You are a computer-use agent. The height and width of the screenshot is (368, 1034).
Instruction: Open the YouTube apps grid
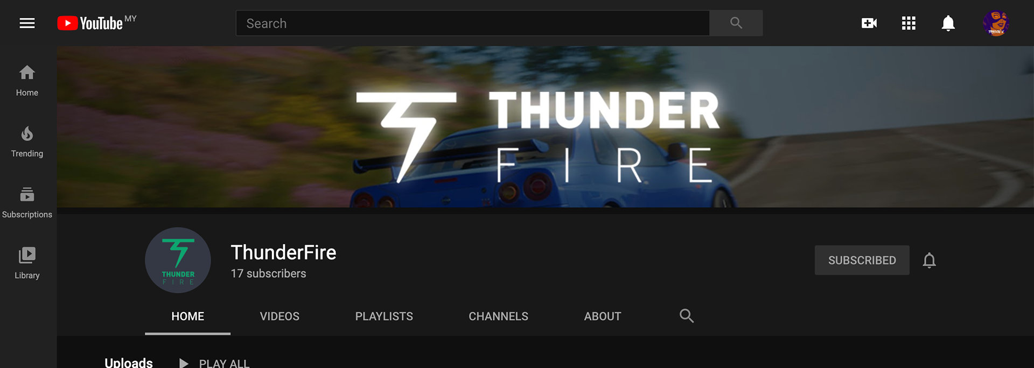pos(909,23)
